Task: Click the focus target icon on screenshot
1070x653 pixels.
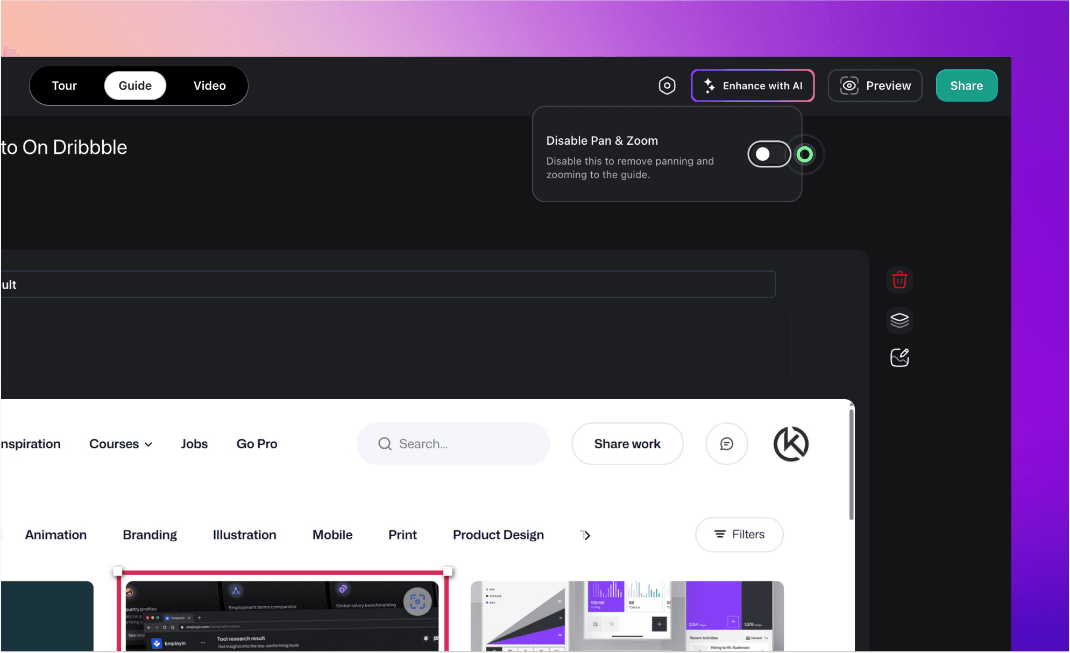Action: (417, 601)
